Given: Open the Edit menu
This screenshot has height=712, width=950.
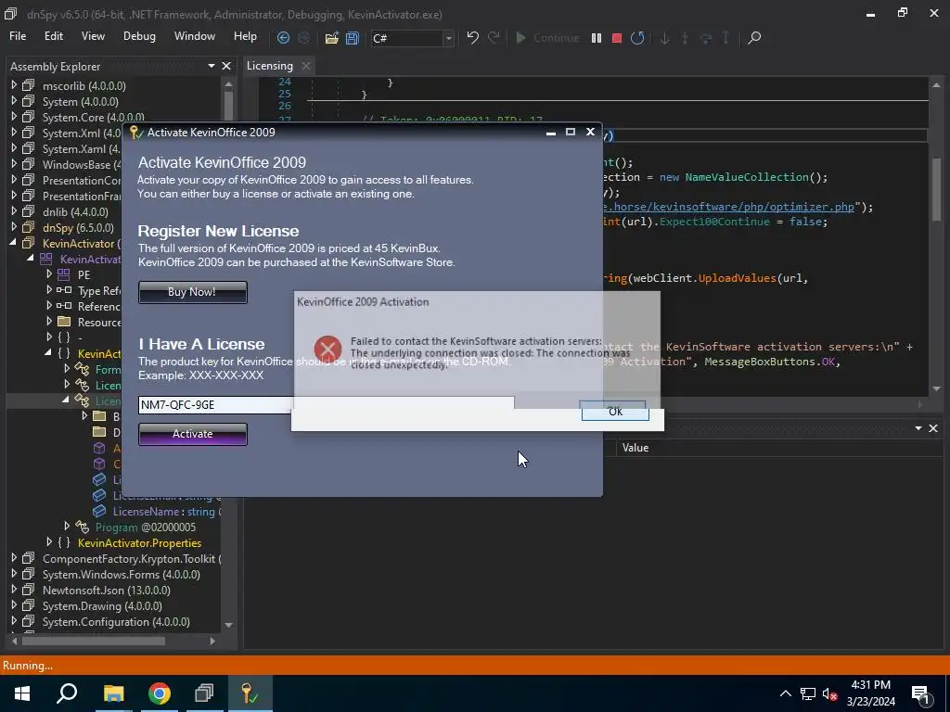Looking at the screenshot, I should coord(53,36).
